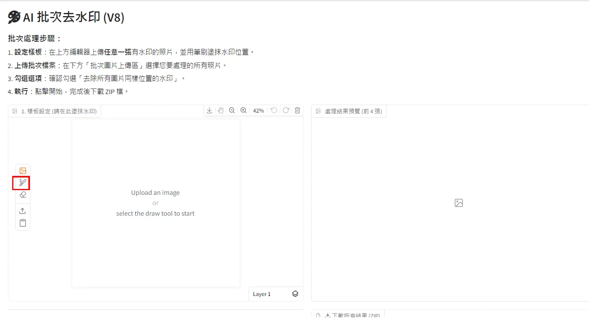Click the Layer 1 name field
Viewport: 589px width, 318px height.
pos(262,294)
